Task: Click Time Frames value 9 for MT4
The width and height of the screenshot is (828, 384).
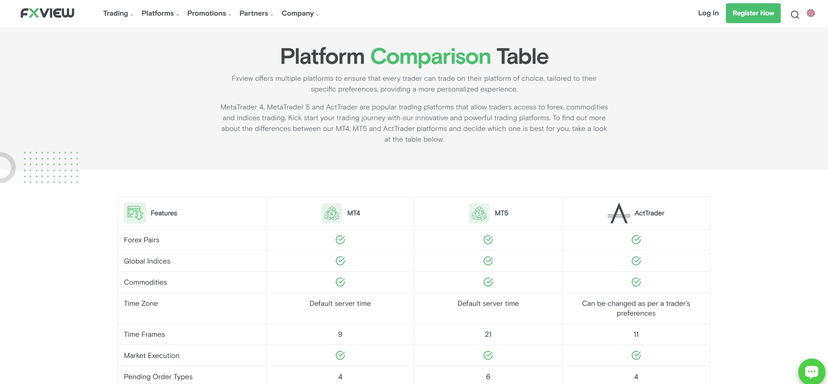Action: pyautogui.click(x=340, y=334)
